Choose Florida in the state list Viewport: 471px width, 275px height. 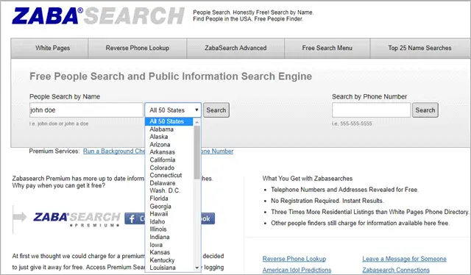tap(169, 198)
